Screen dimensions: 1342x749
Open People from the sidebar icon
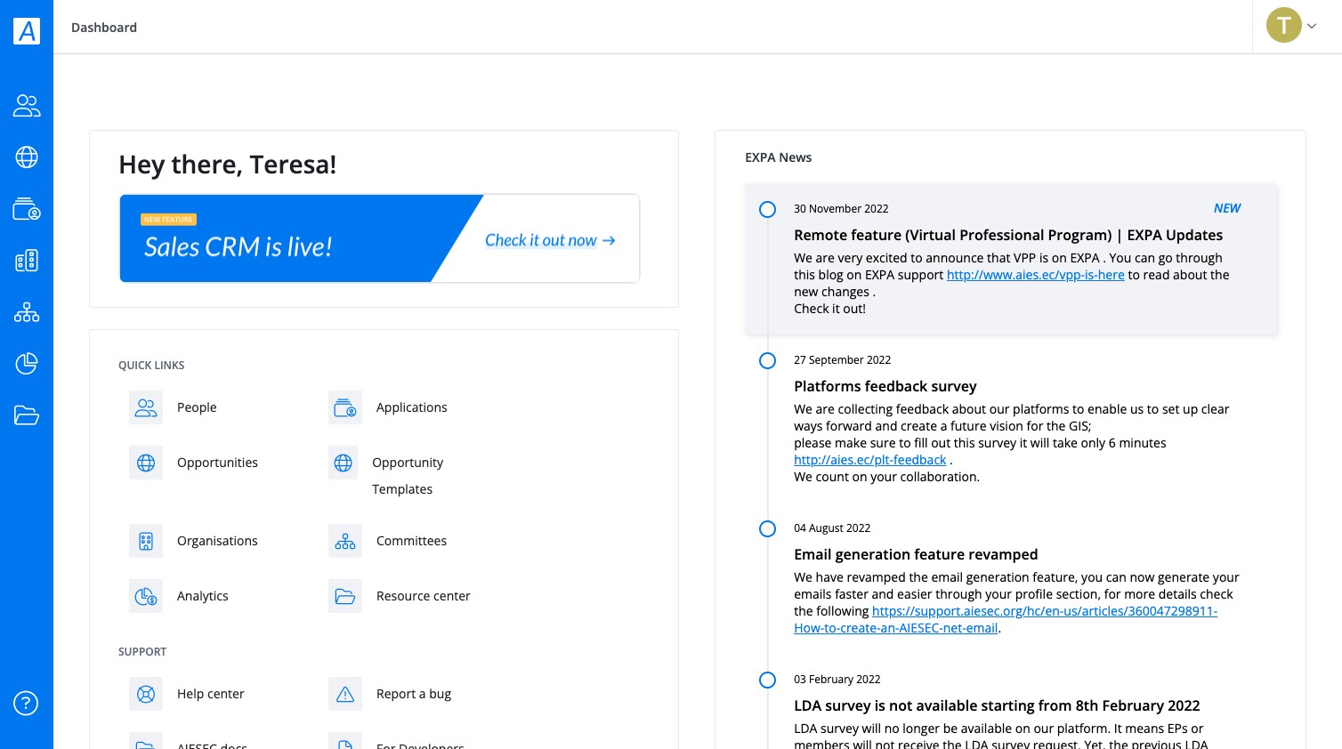click(27, 106)
